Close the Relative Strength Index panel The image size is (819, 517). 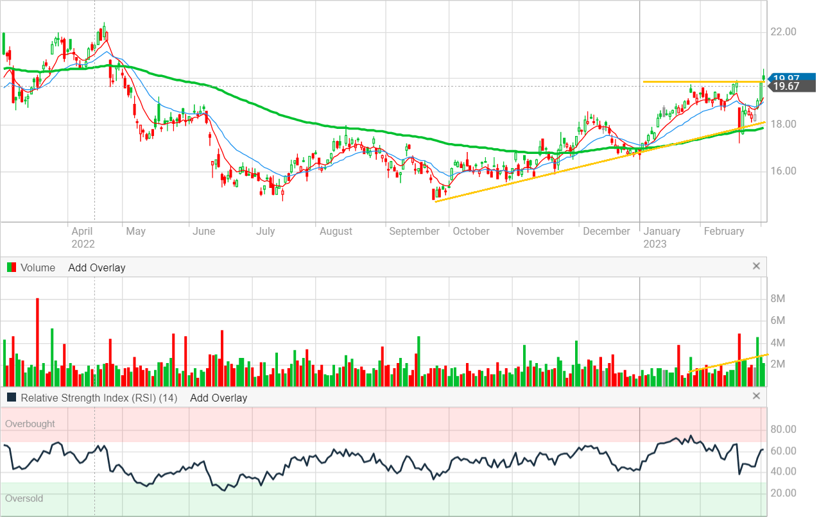click(x=755, y=396)
